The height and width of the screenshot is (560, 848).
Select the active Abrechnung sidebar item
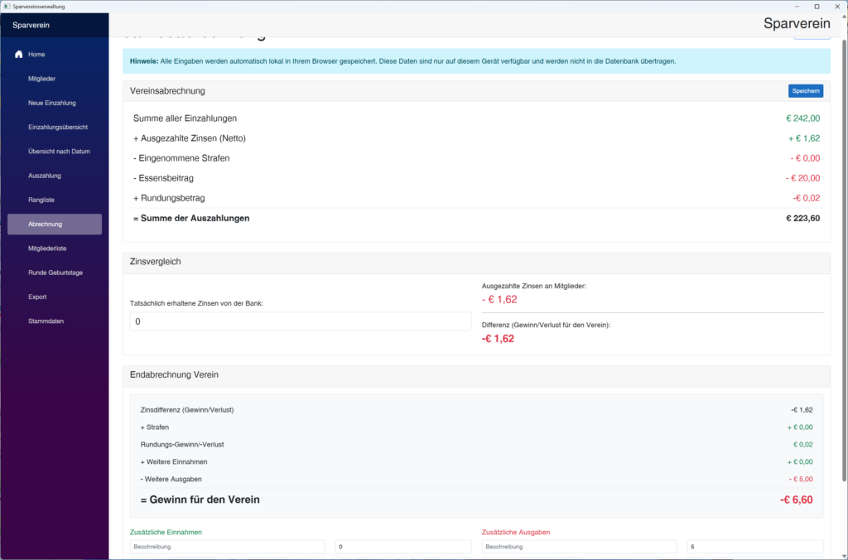pyautogui.click(x=55, y=224)
